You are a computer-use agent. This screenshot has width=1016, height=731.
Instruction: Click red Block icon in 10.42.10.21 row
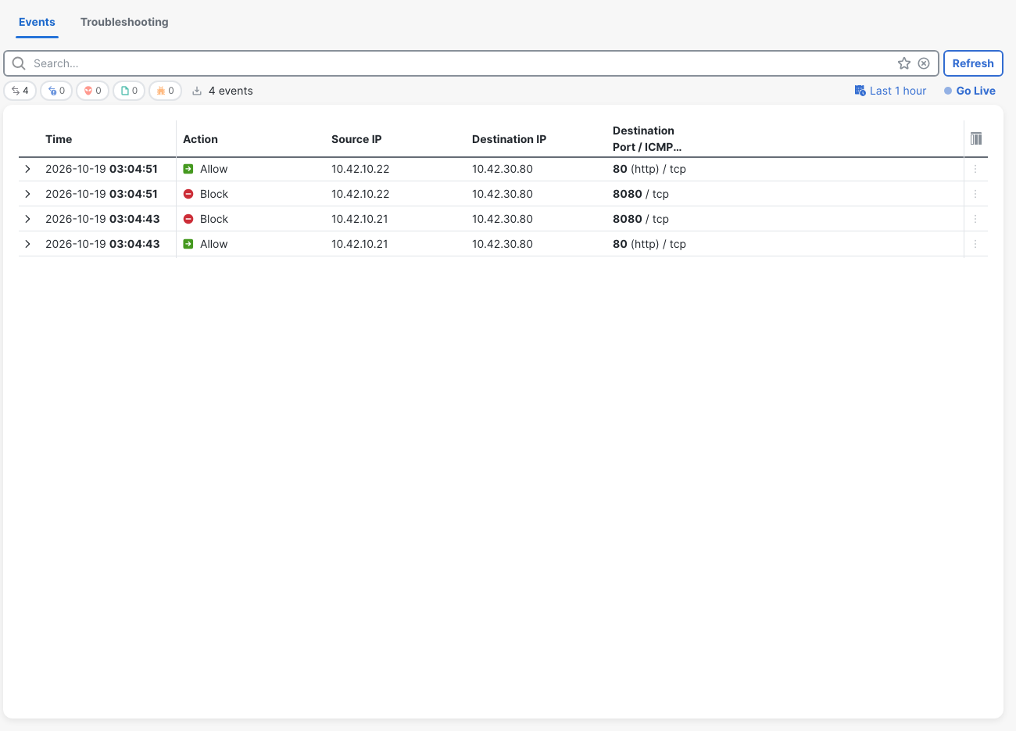pyautogui.click(x=188, y=219)
